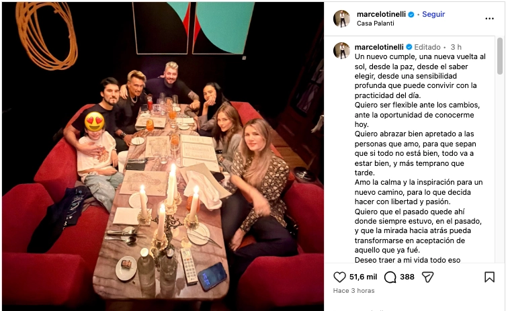Open the three-dot more options menu
The width and height of the screenshot is (506, 311).
pyautogui.click(x=489, y=19)
